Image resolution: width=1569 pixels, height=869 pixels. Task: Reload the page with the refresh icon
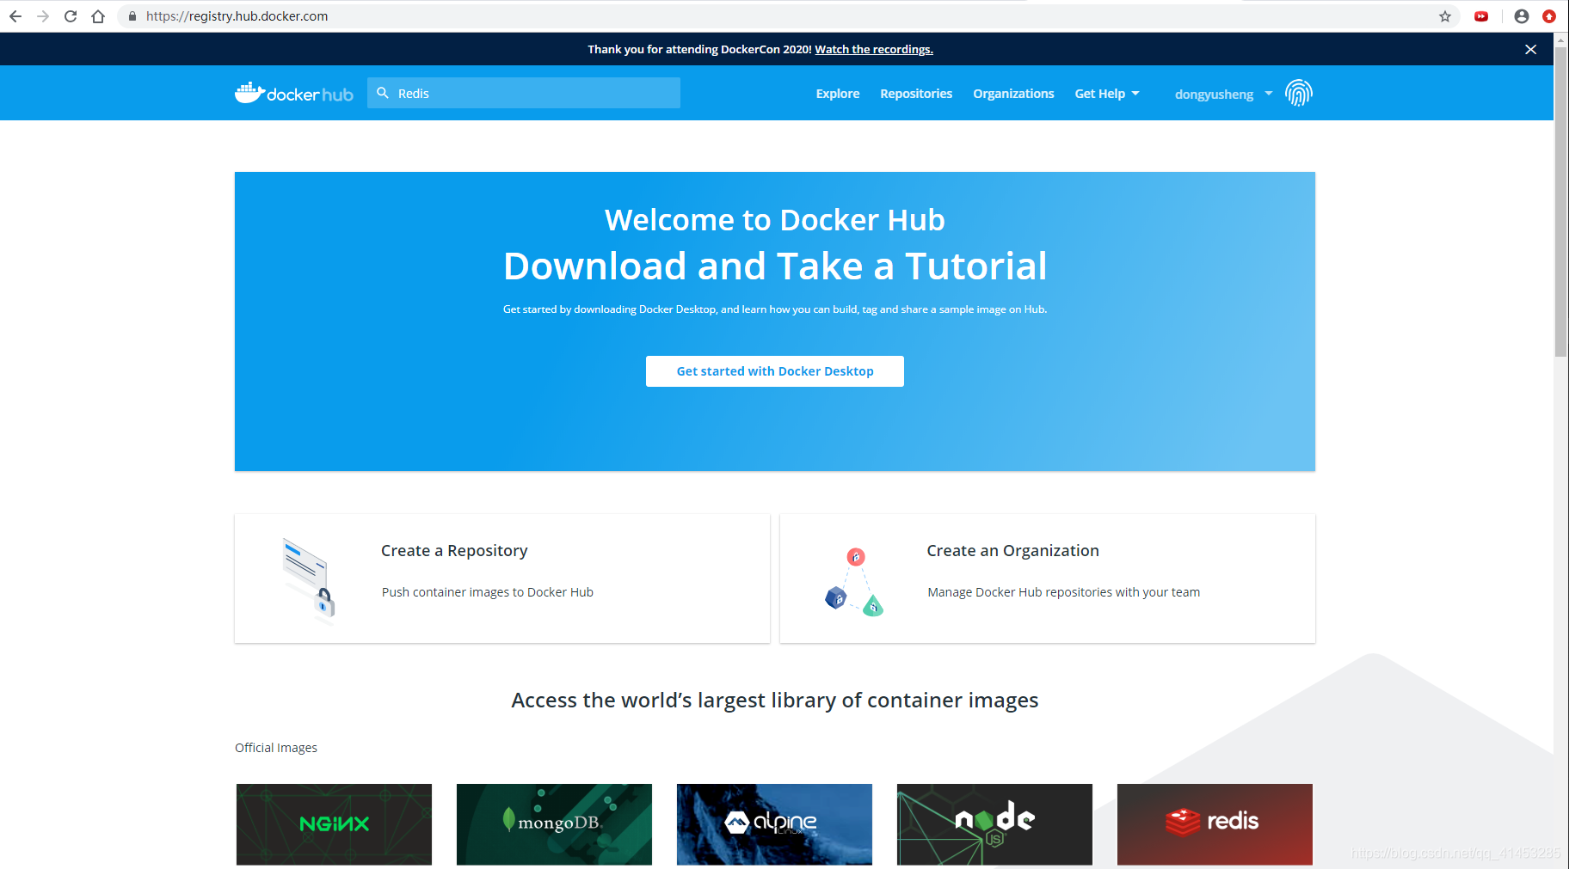[x=71, y=16]
